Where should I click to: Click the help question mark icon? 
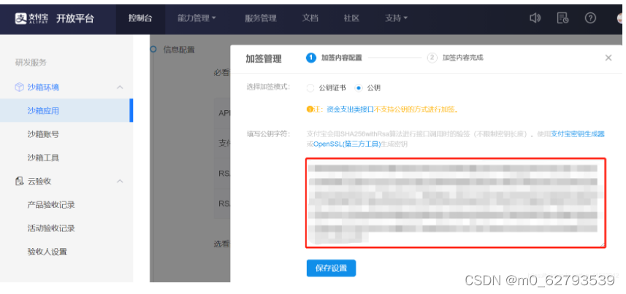pos(590,18)
